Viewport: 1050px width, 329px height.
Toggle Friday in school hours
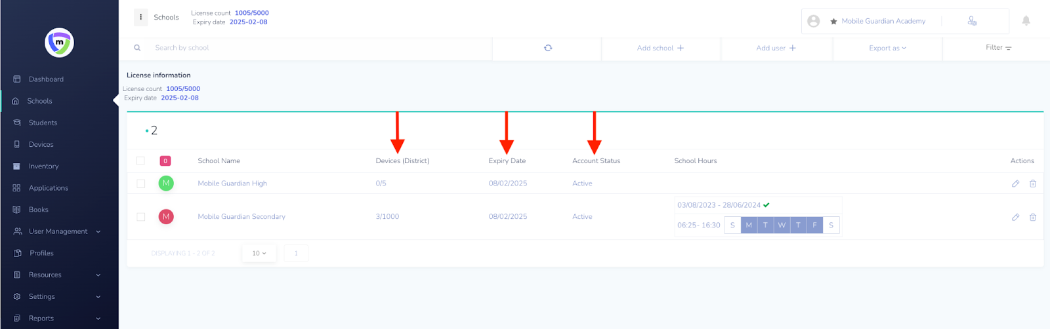[814, 225]
